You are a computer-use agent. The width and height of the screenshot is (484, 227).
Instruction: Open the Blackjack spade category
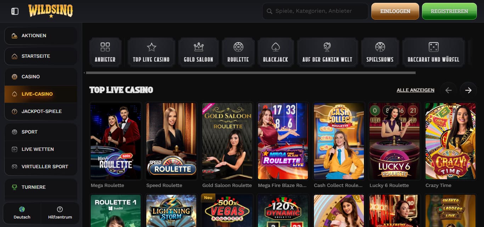coord(276,52)
